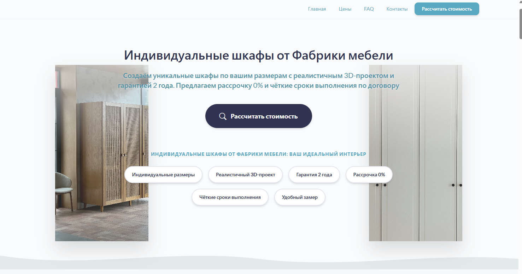522x274 pixels.
Task: Select the Гарантия 2 года badge
Action: tap(314, 174)
